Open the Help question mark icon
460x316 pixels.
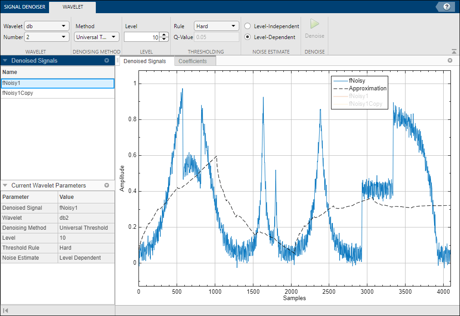tap(447, 7)
